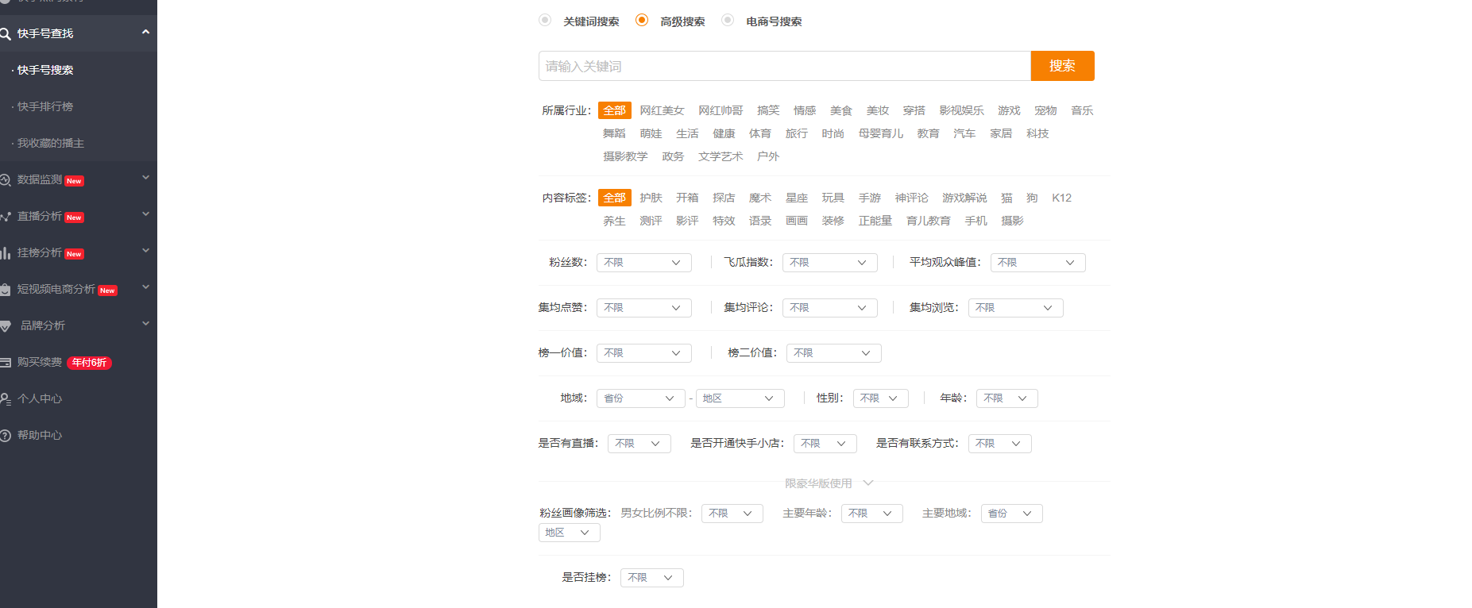Open the 地域 地区 dropdown
Screen dimensions: 1472x608
point(740,398)
